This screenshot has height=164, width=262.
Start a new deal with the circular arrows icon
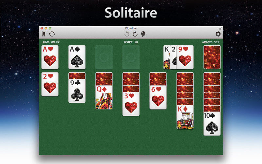[x=52, y=34]
